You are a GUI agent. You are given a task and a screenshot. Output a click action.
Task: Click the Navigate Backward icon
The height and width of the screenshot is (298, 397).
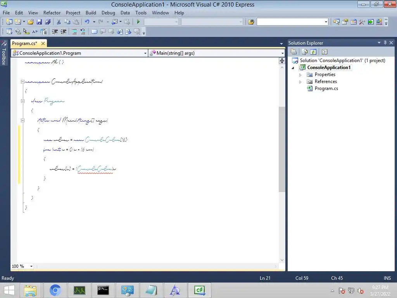(114, 22)
